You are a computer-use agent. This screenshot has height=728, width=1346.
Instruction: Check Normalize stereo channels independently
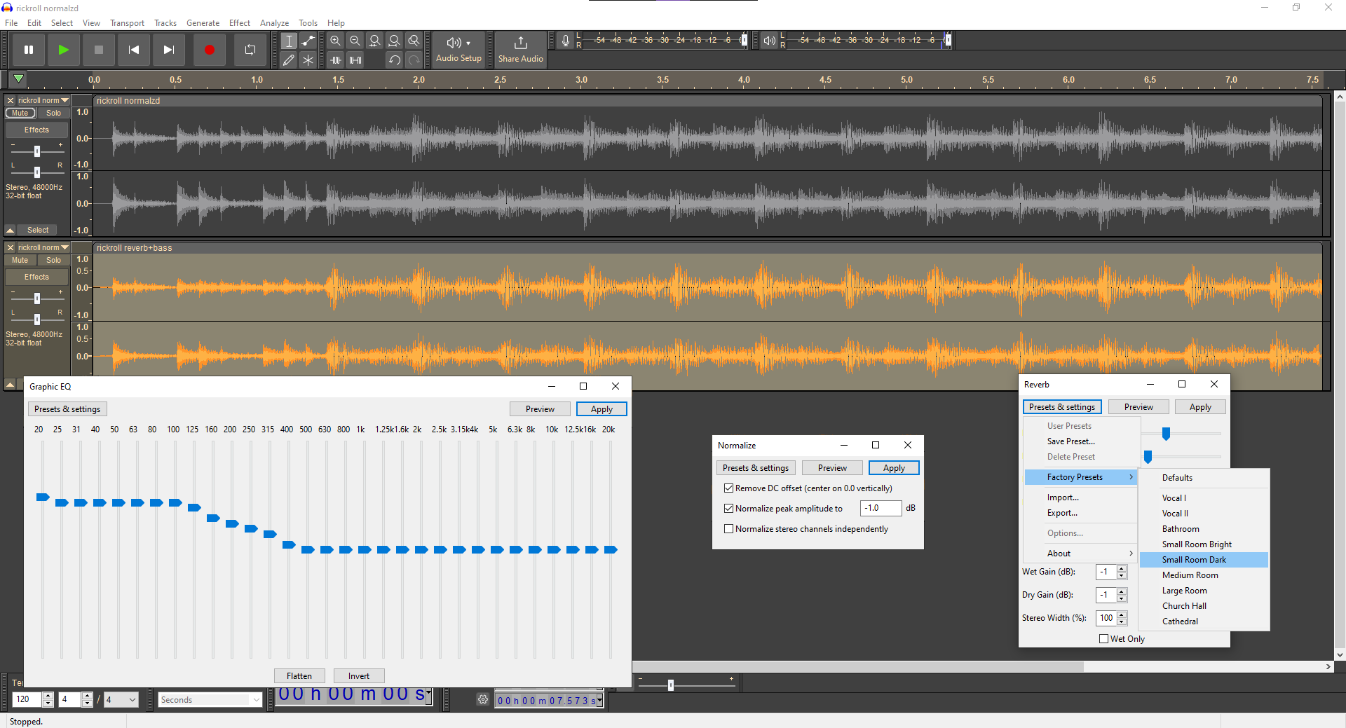click(729, 529)
